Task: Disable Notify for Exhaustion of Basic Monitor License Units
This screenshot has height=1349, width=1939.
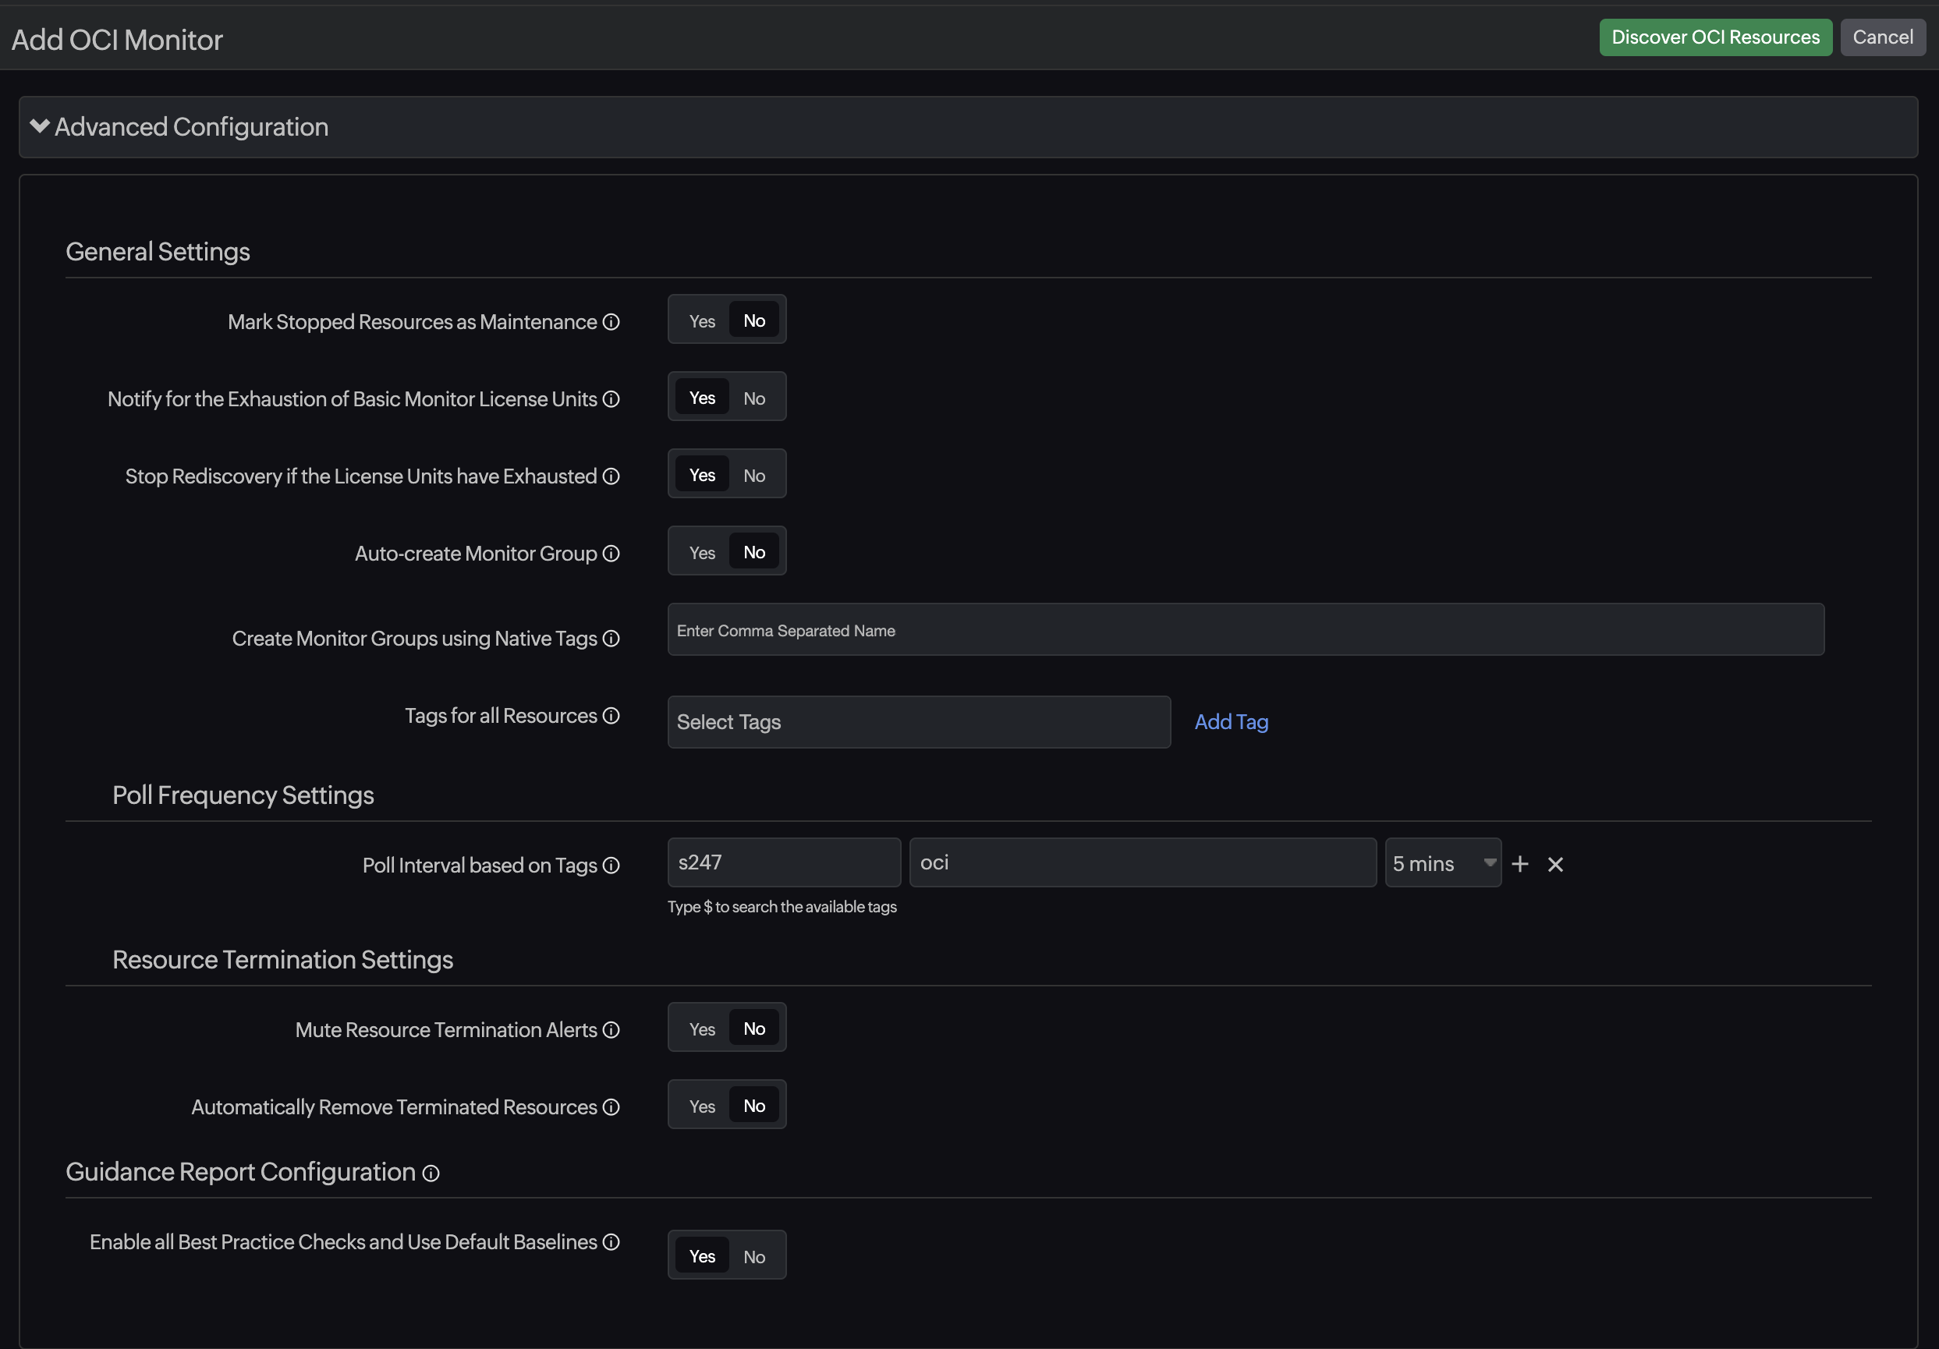Action: pyautogui.click(x=753, y=398)
